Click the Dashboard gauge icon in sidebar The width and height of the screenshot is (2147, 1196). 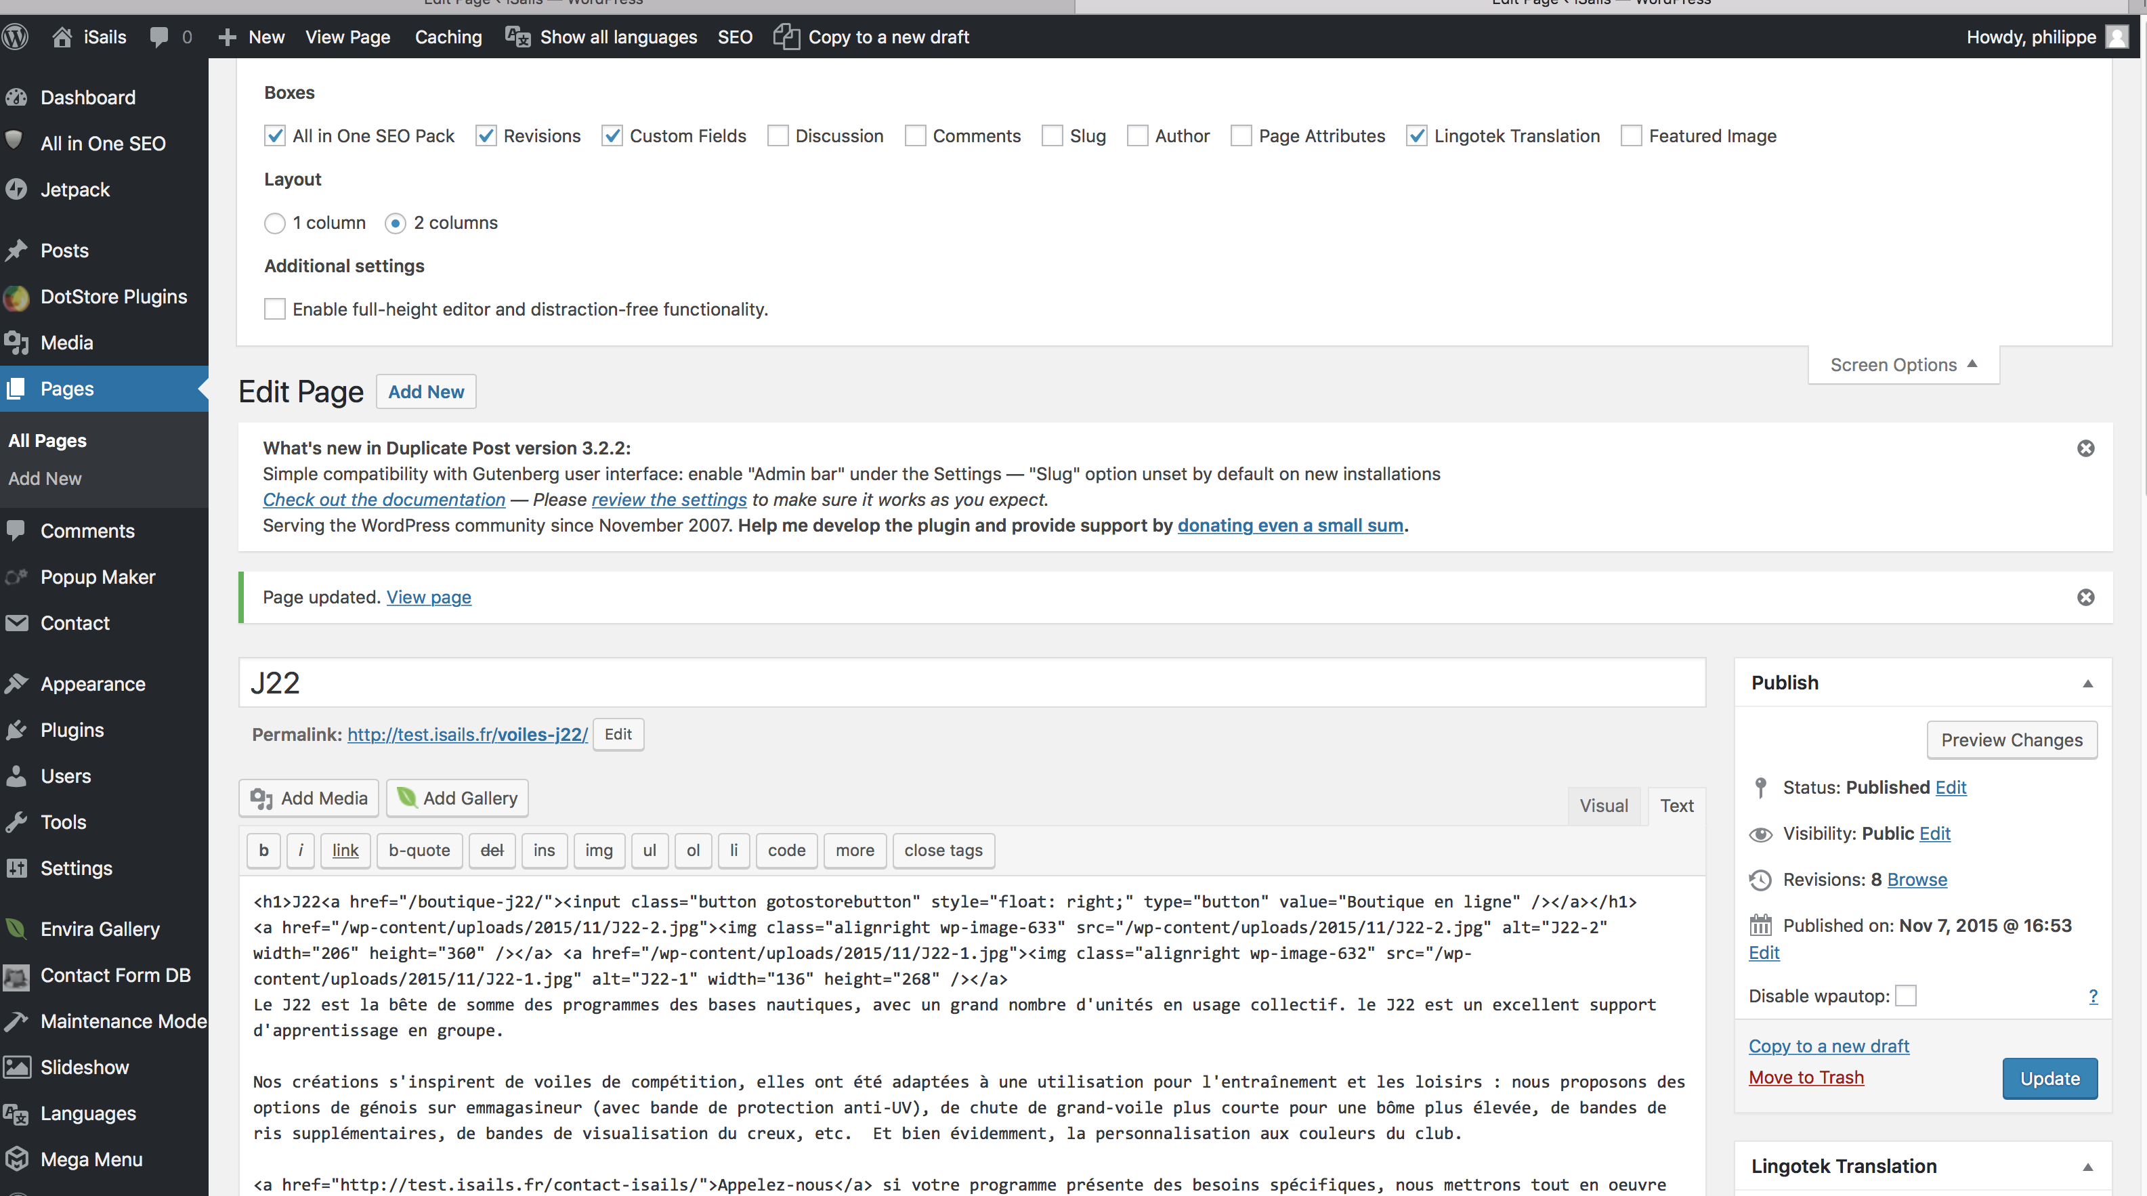pyautogui.click(x=16, y=98)
